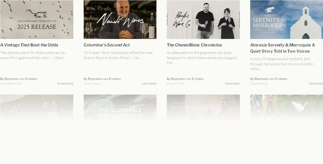Open the Ataraxia Serenity & Marroquin image
The width and height of the screenshot is (323, 164).
tap(287, 19)
